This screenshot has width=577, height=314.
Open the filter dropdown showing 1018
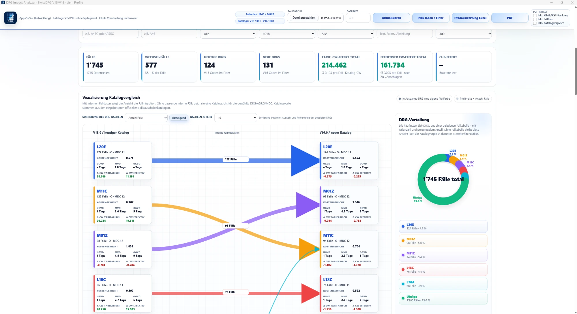(x=287, y=34)
